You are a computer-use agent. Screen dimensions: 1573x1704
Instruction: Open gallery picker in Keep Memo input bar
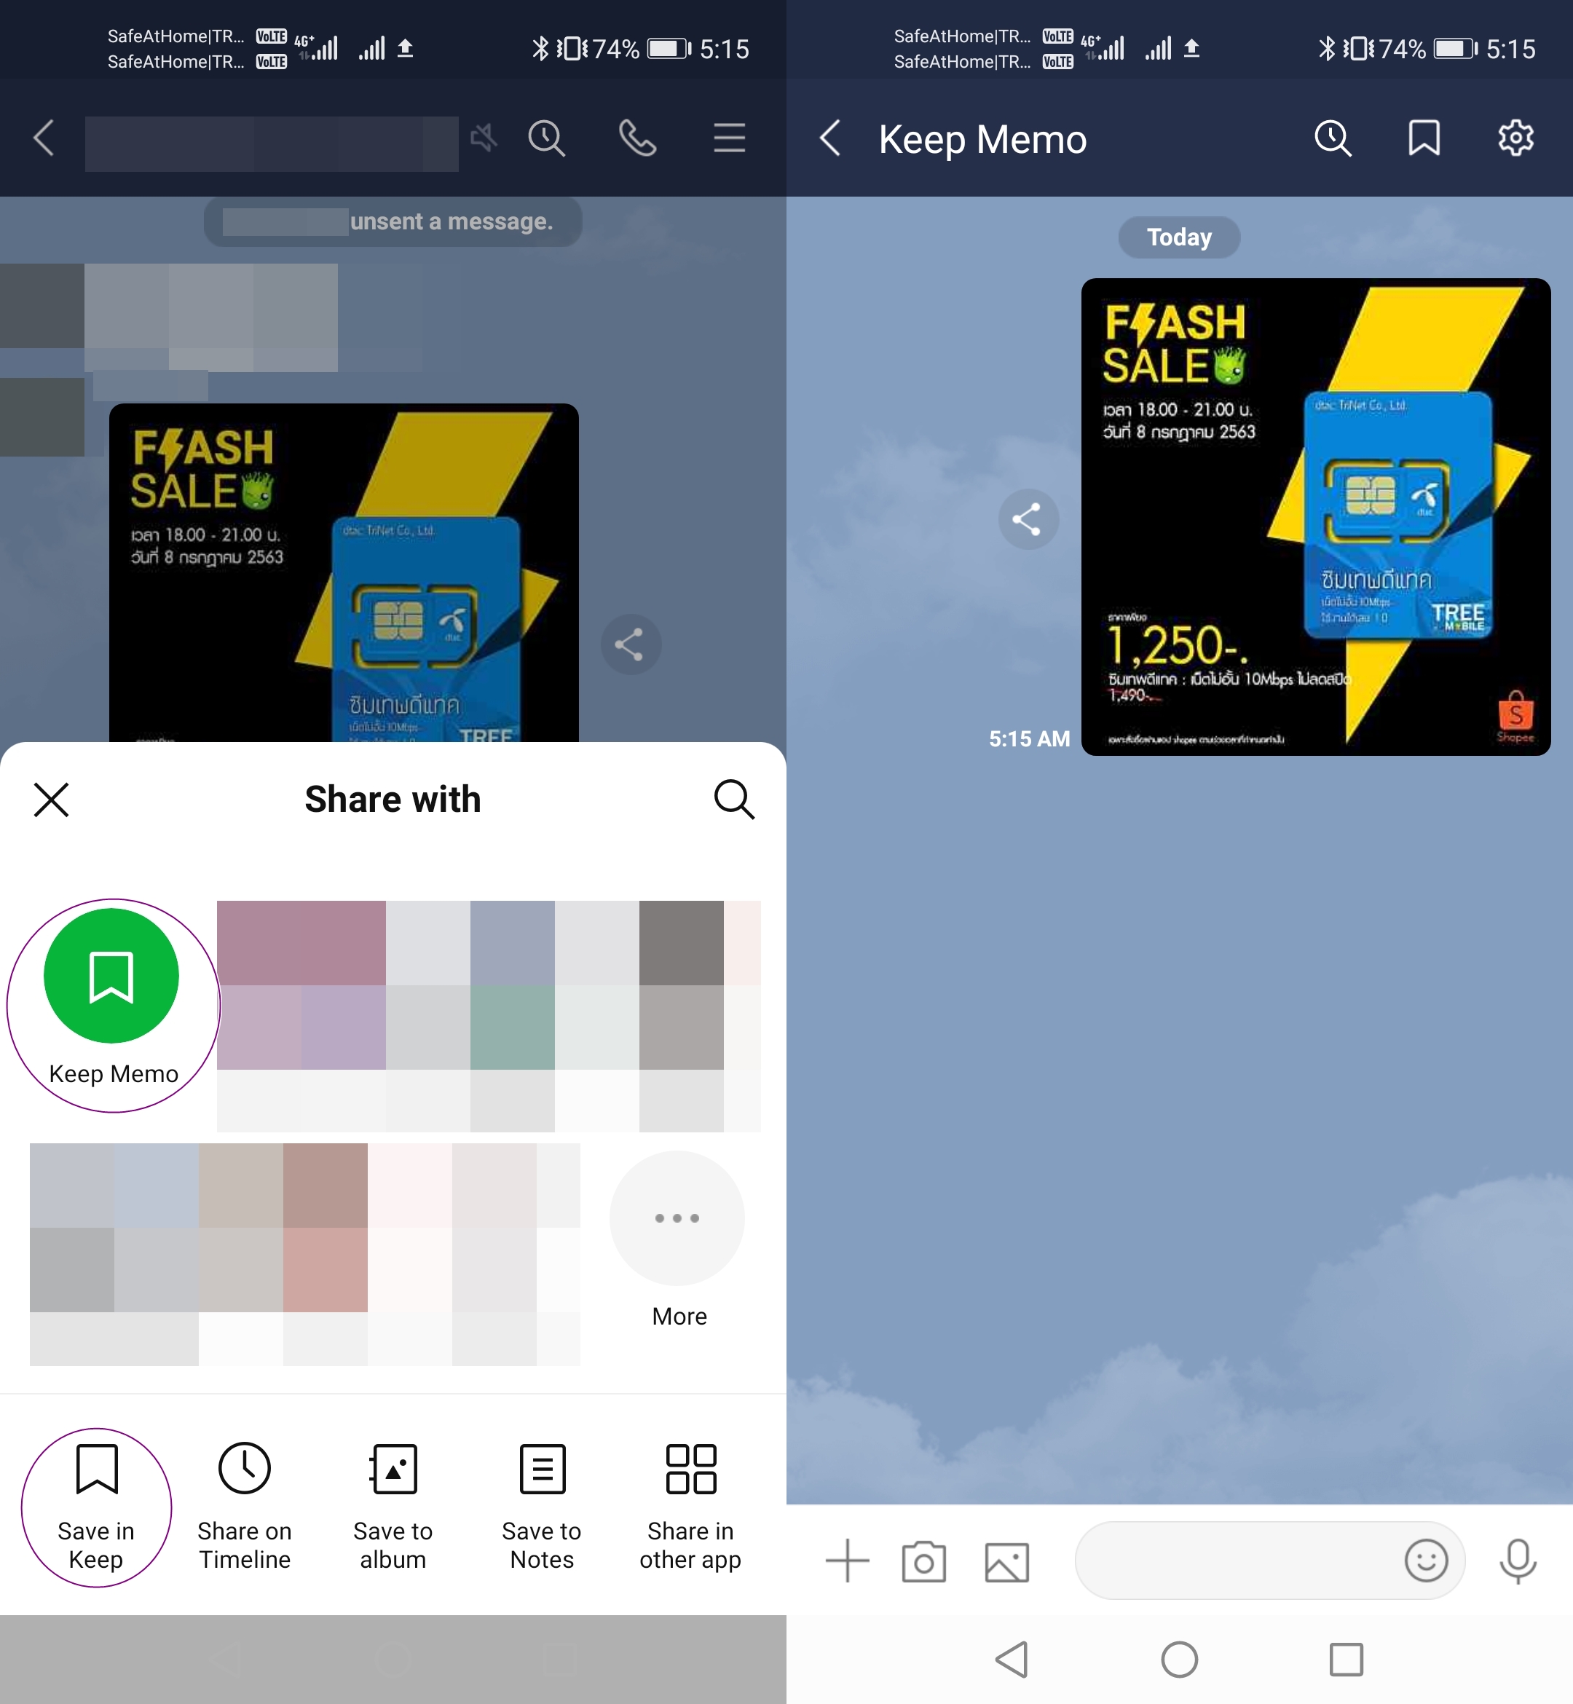tap(1007, 1562)
